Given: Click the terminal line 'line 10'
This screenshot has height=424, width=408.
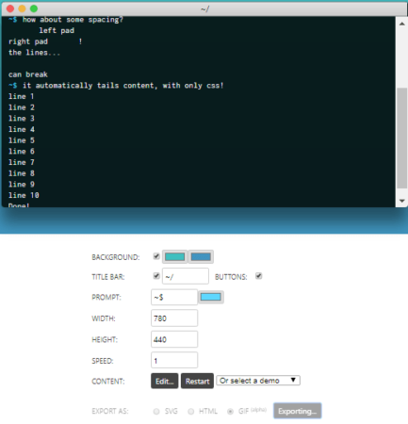Looking at the screenshot, I should 24,195.
